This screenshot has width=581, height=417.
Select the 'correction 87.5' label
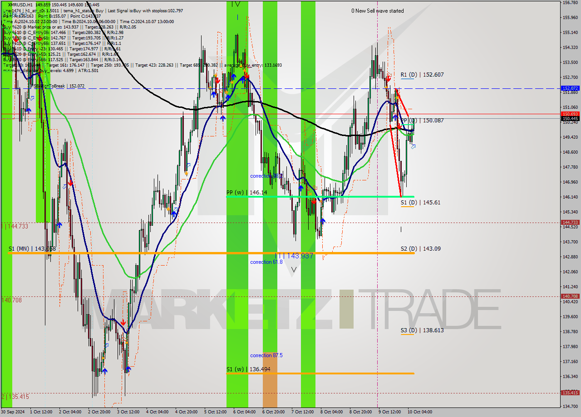coord(266,355)
